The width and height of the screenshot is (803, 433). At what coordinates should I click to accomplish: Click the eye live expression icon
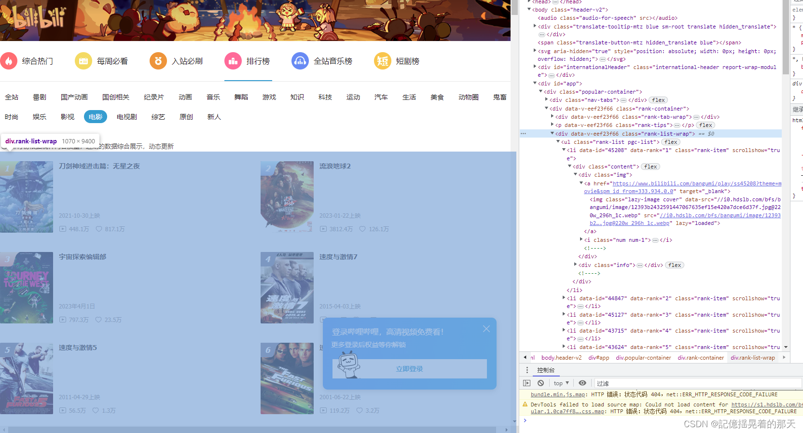pyautogui.click(x=582, y=383)
